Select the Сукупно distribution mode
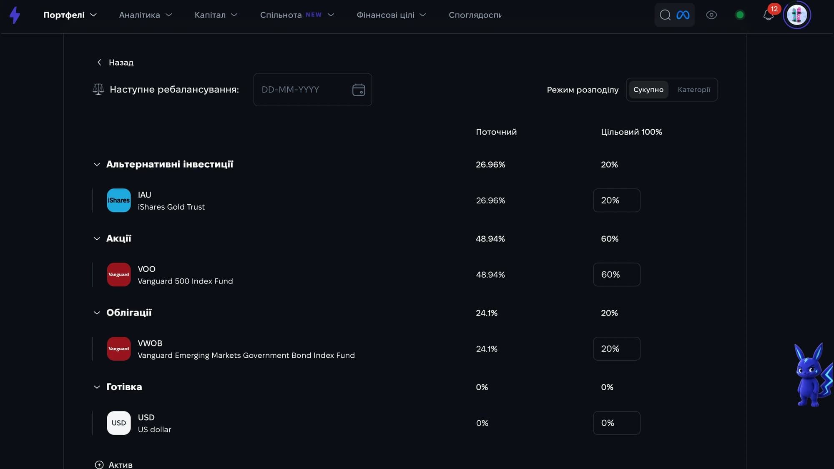 648,90
